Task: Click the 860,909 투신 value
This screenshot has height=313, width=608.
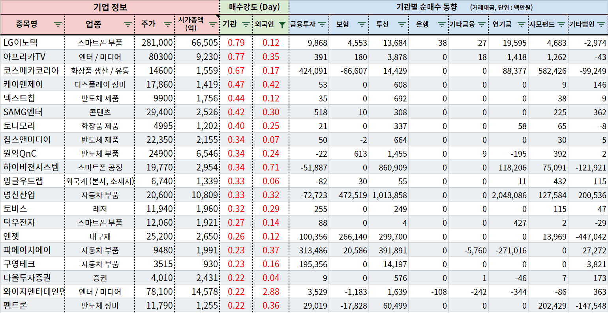Action: 389,167
